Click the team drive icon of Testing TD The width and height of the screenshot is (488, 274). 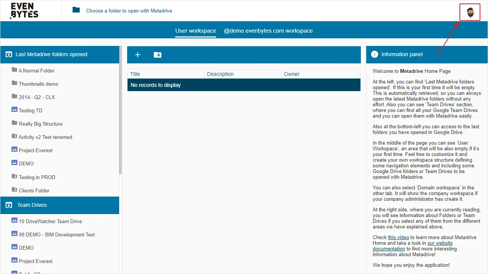pyautogui.click(x=14, y=110)
